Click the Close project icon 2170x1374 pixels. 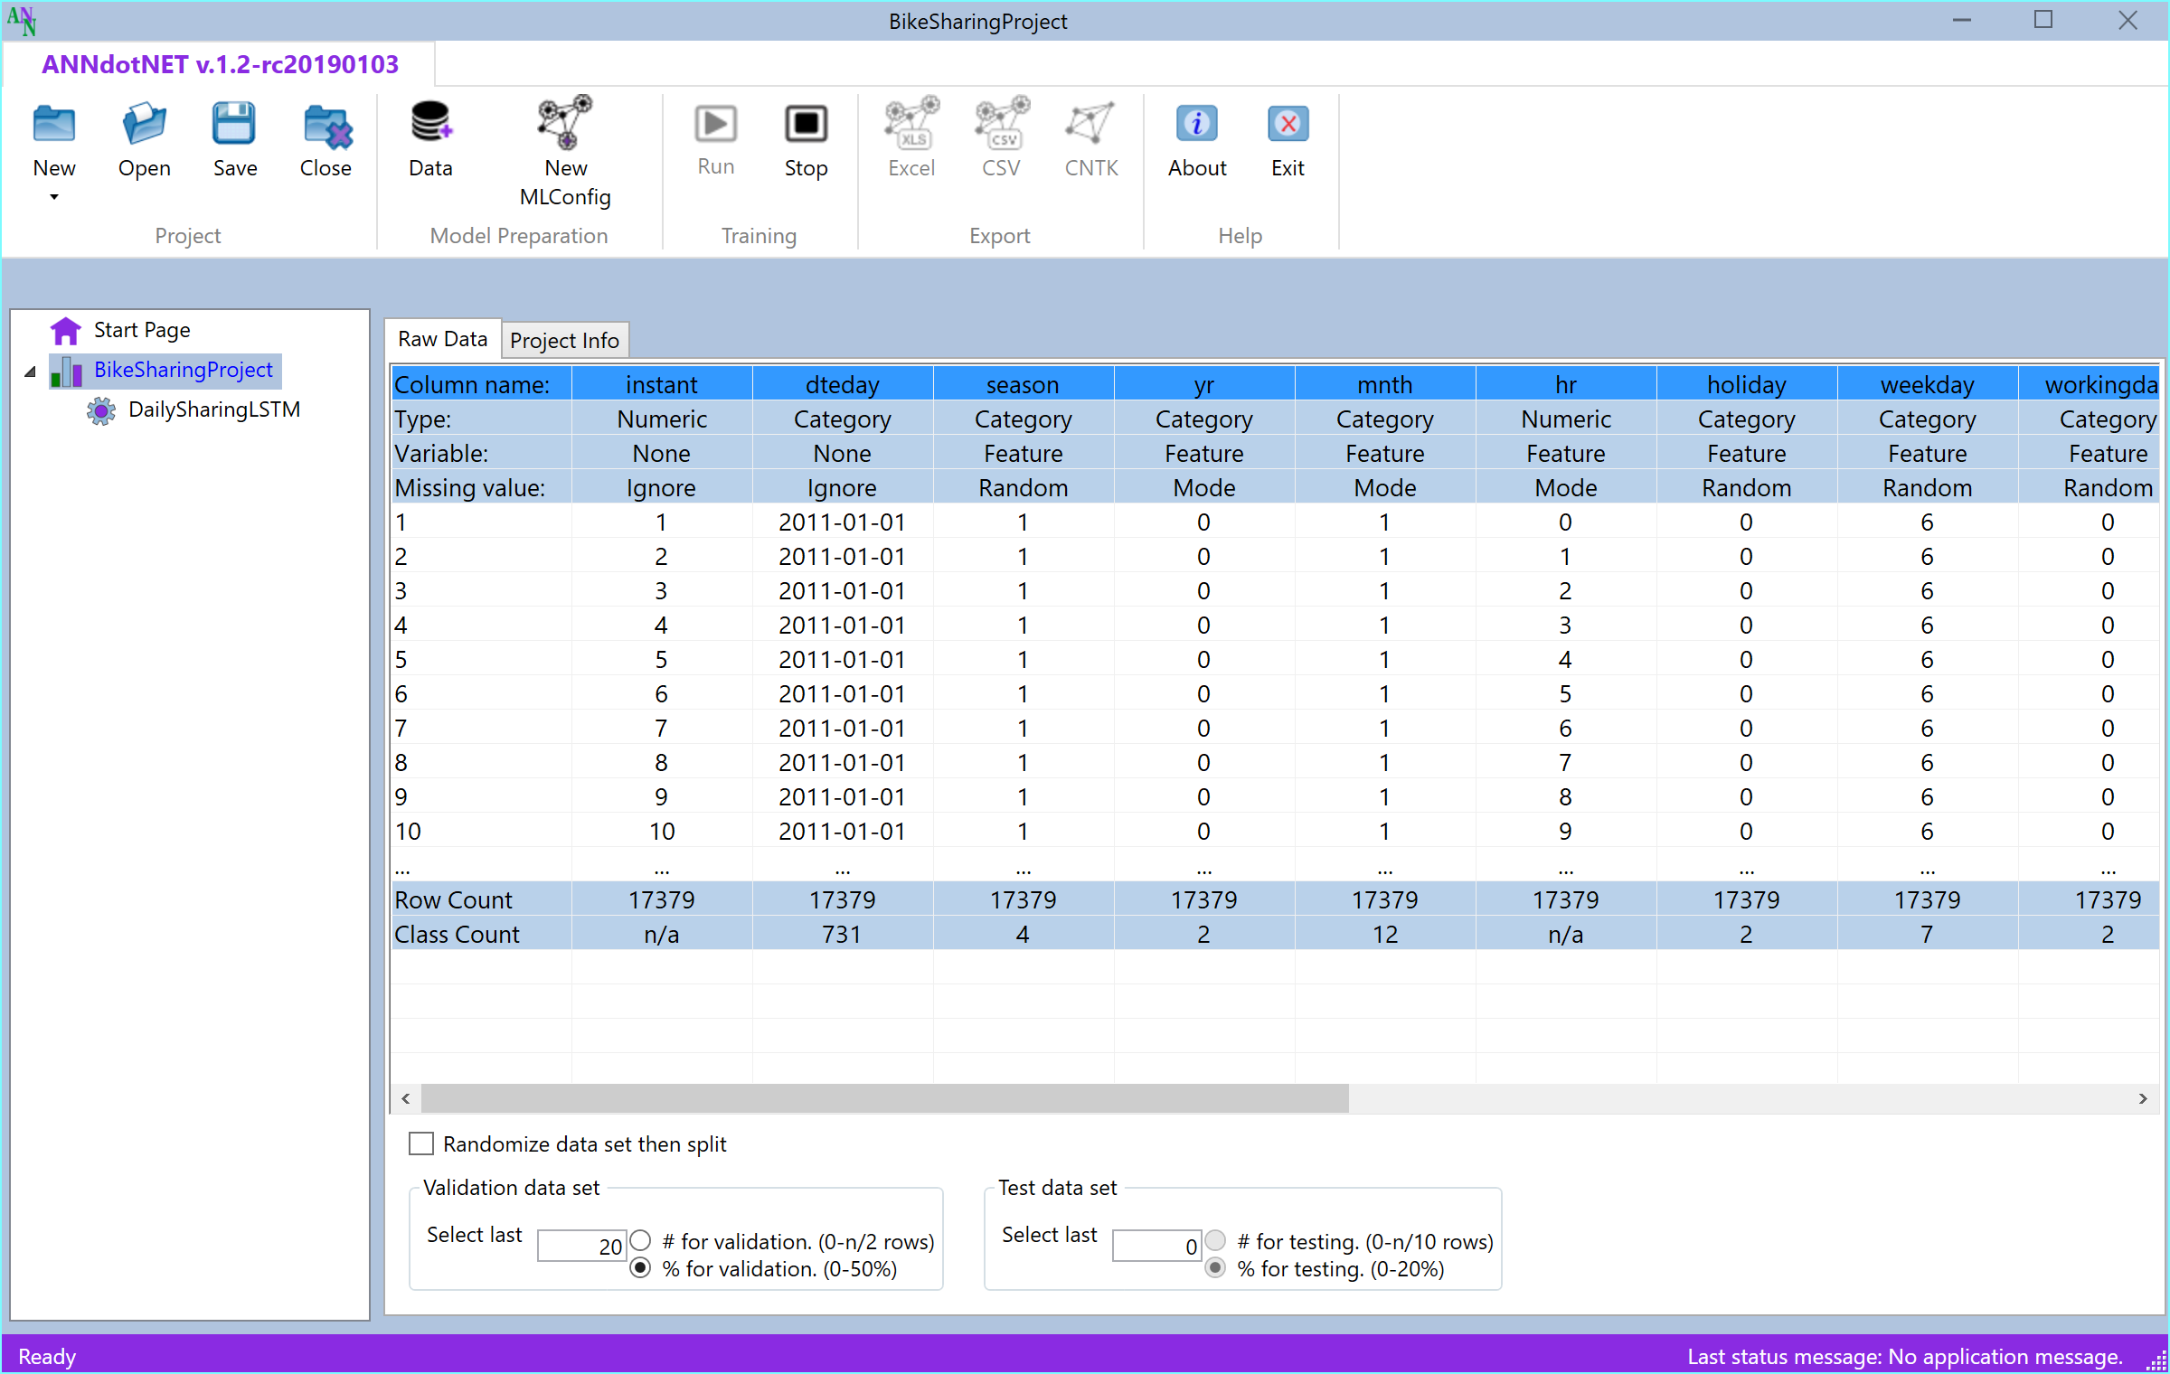coord(325,125)
